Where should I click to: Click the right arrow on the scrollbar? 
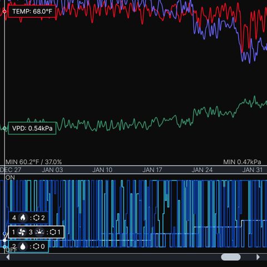[x=258, y=257]
